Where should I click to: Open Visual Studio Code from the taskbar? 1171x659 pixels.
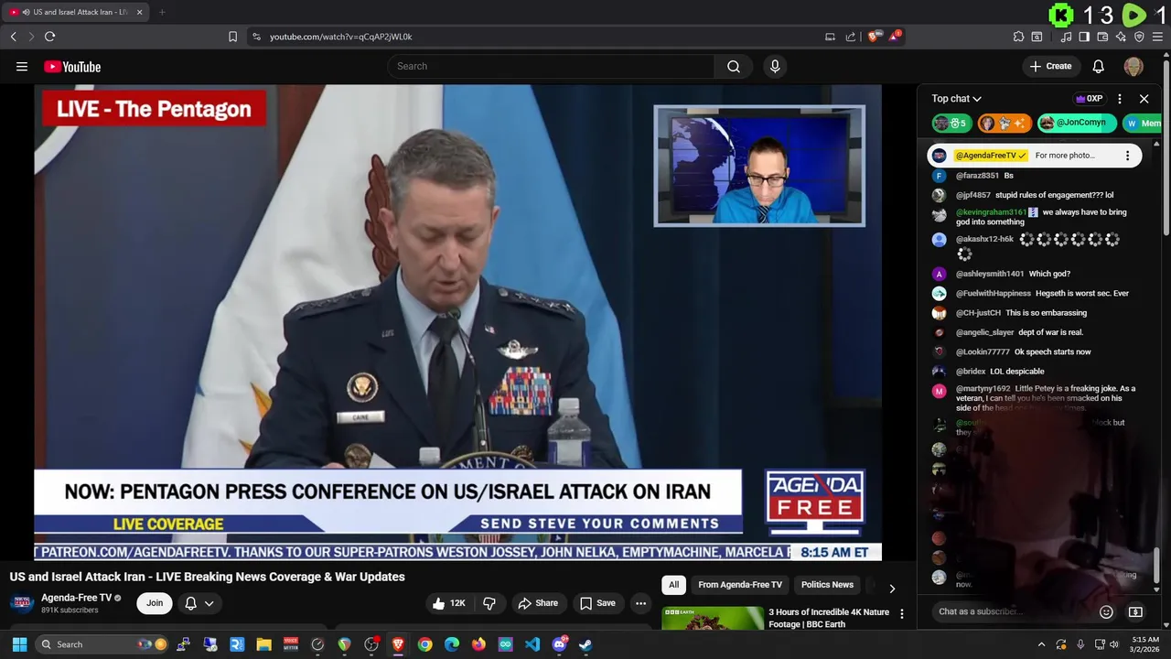(532, 644)
